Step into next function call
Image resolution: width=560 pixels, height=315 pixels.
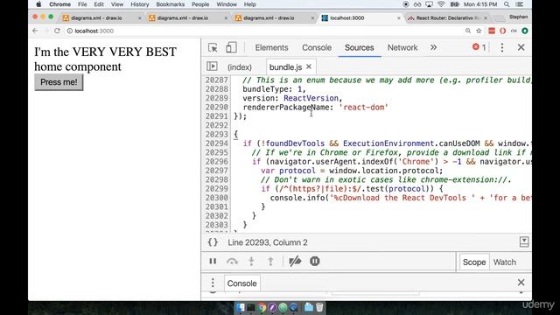(x=251, y=262)
